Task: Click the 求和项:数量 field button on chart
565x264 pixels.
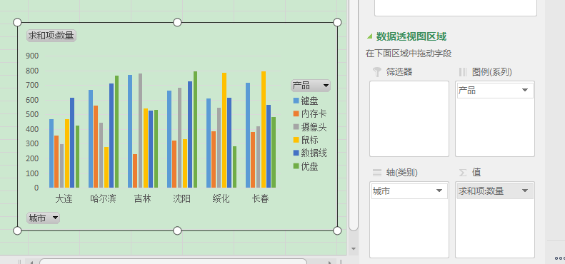Action: tap(51, 36)
